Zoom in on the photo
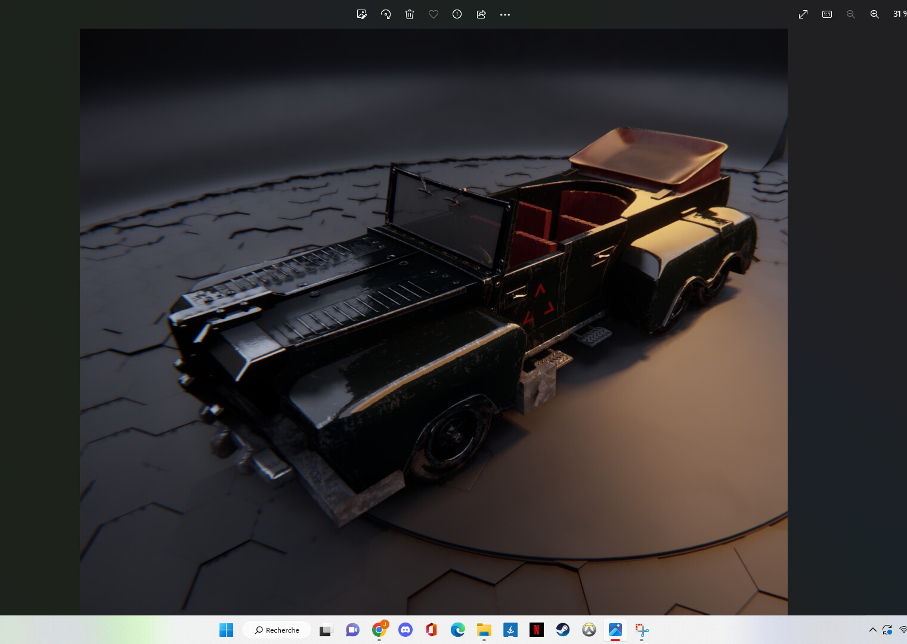Image resolution: width=907 pixels, height=644 pixels. (874, 14)
